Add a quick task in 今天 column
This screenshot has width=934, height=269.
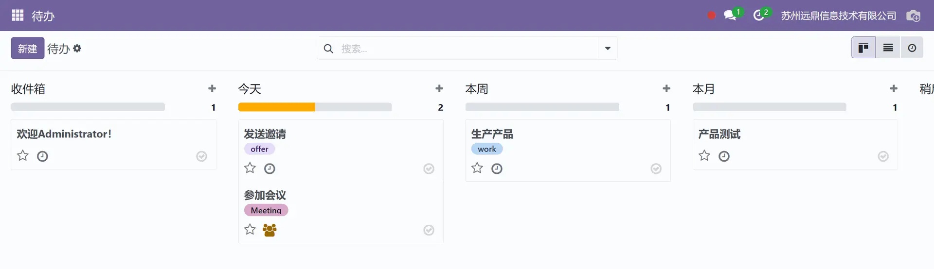pyautogui.click(x=439, y=88)
